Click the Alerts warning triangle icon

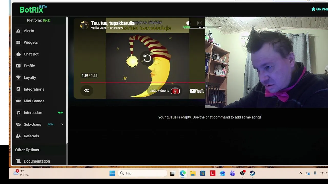(18, 31)
